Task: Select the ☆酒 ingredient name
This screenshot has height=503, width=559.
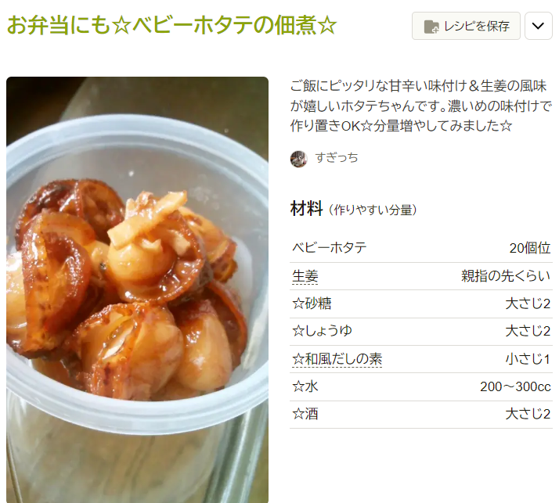Action: [x=305, y=414]
